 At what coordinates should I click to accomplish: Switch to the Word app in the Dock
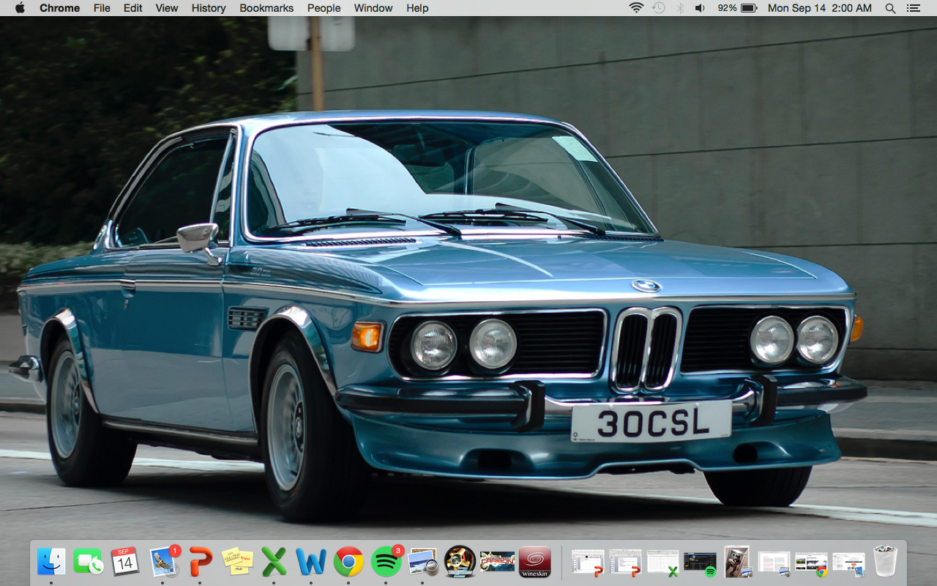click(311, 562)
